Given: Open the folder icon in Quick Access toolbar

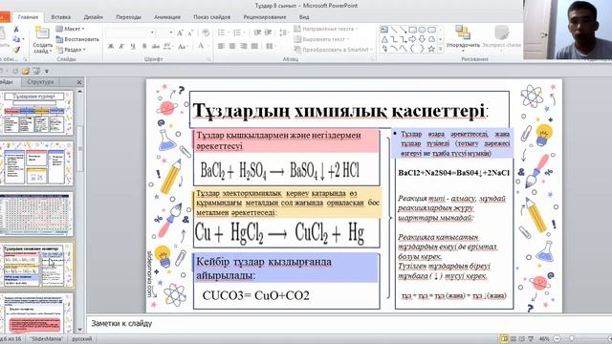Looking at the screenshot, I should pyautogui.click(x=26, y=72).
